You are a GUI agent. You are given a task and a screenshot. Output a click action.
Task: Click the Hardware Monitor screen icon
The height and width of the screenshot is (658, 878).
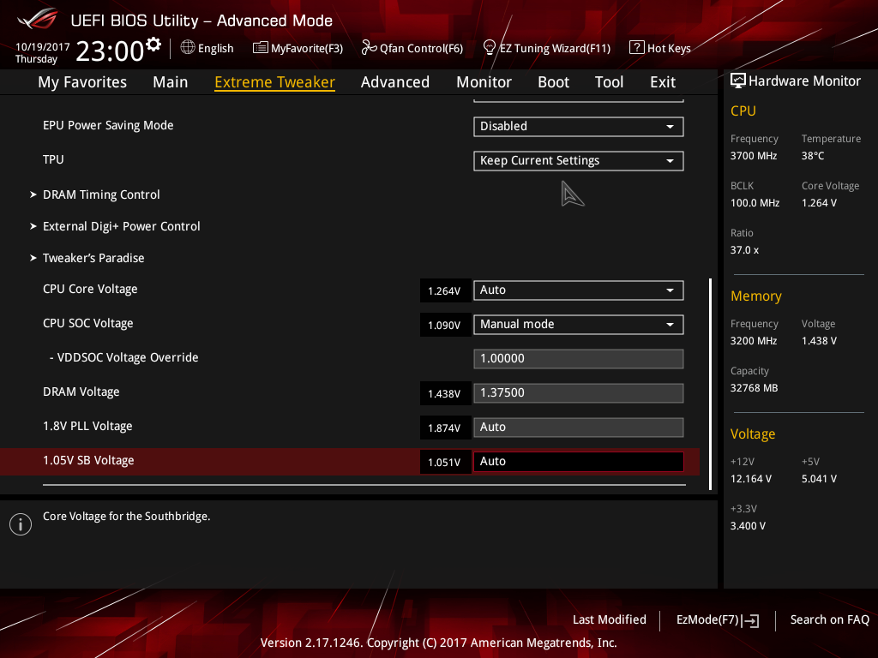point(738,81)
